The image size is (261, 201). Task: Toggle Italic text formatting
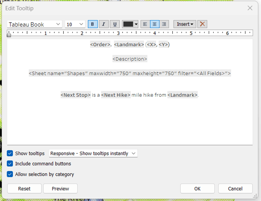(103, 24)
